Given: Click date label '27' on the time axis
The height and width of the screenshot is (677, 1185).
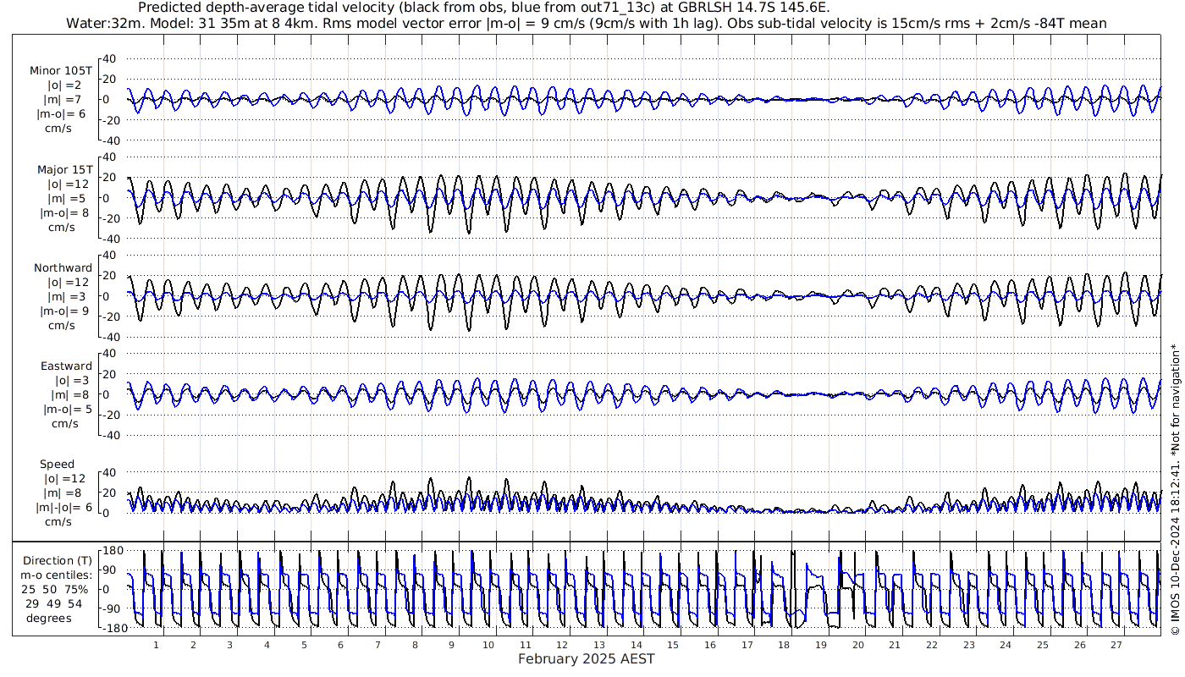Looking at the screenshot, I should pos(1116,645).
